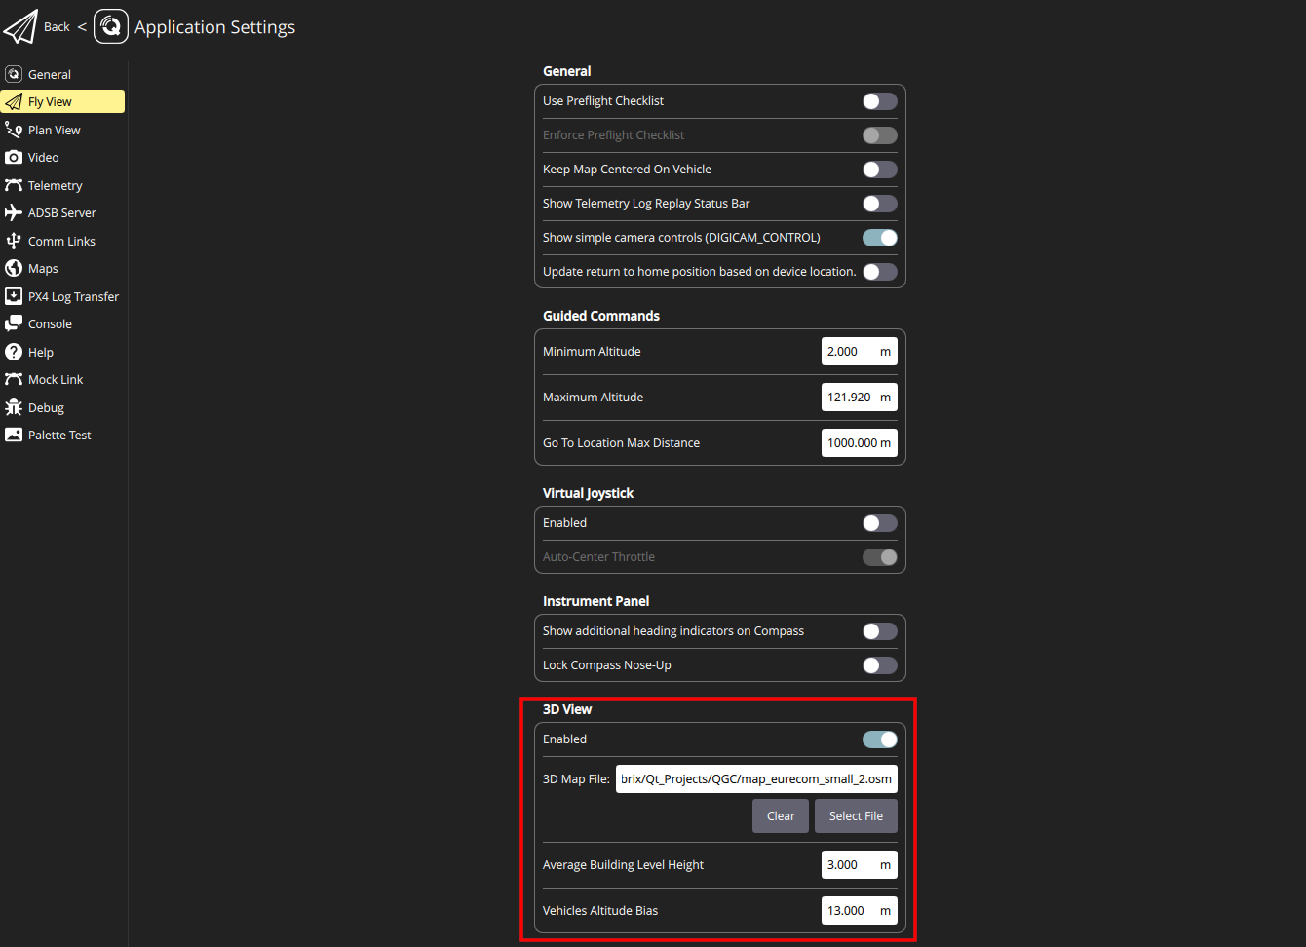Toggle Lock Compass Nose-Up switch
Viewport: 1306px width, 947px height.
pyautogui.click(x=879, y=665)
